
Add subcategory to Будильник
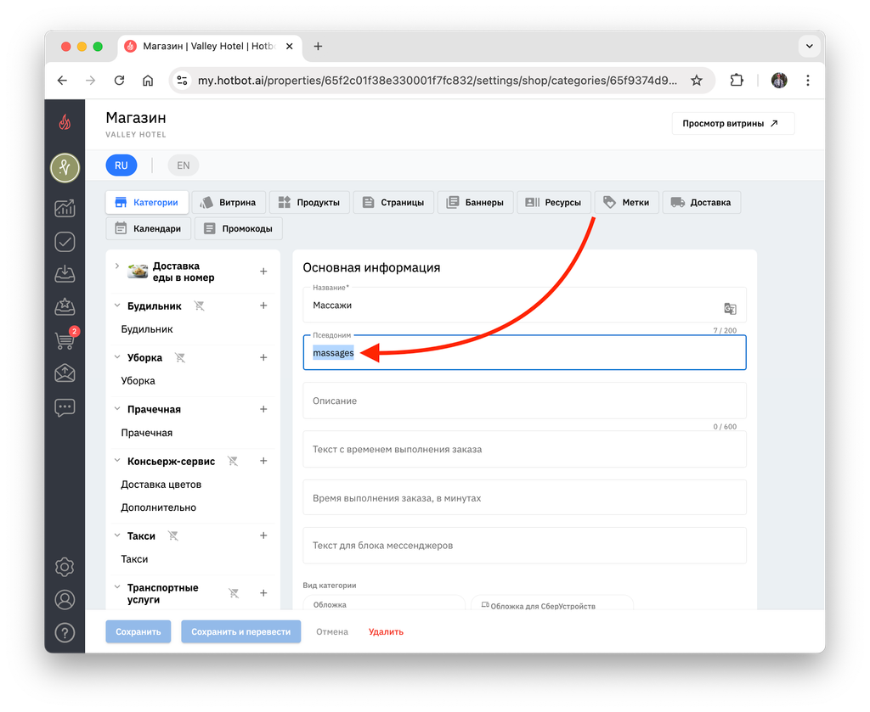tap(263, 306)
